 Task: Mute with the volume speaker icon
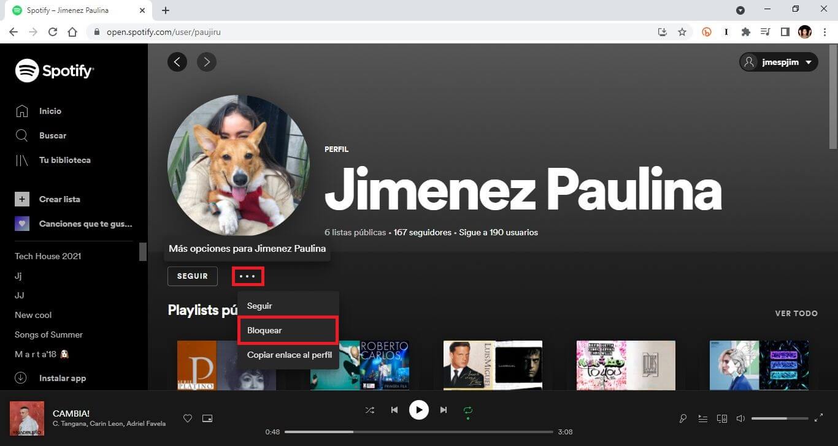740,418
